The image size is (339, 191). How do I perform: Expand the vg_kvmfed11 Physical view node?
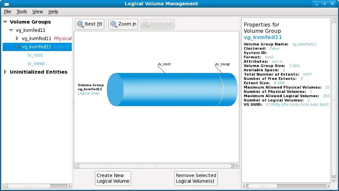point(17,39)
